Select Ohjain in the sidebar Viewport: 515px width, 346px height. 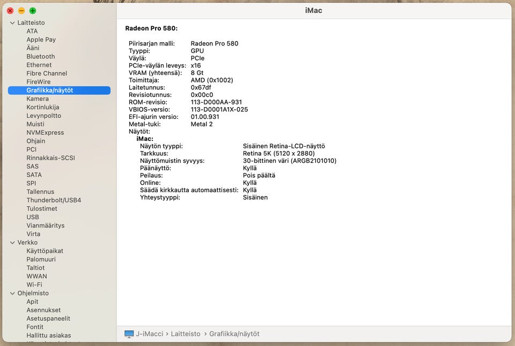click(36, 141)
